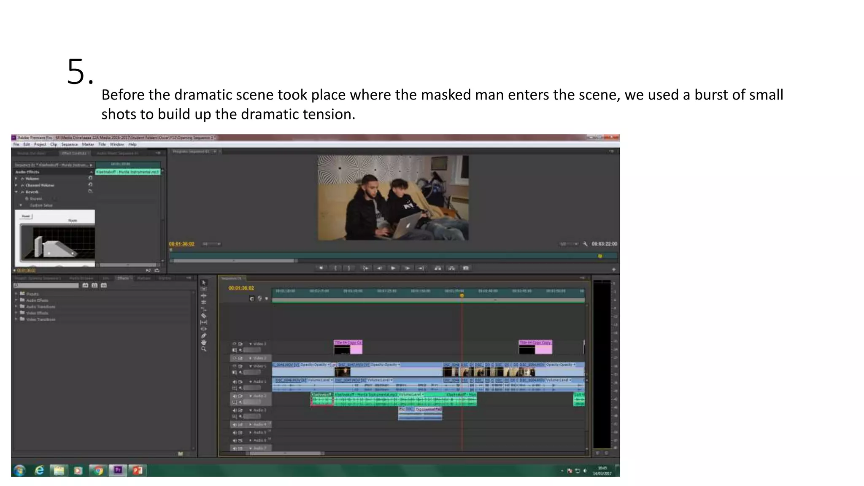Click the Reset button in Reverb setup

tap(26, 216)
